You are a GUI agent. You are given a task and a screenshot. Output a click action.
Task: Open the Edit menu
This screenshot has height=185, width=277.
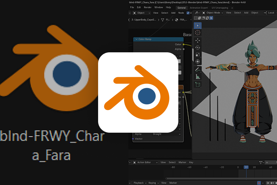[x=139, y=8]
